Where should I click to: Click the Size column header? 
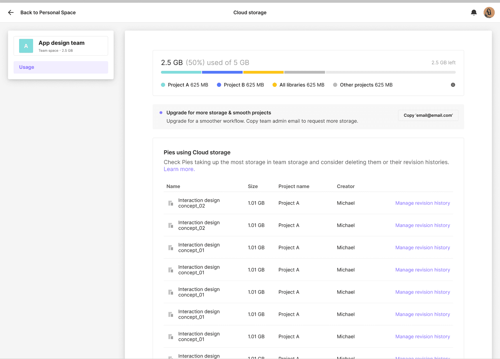tap(252, 186)
